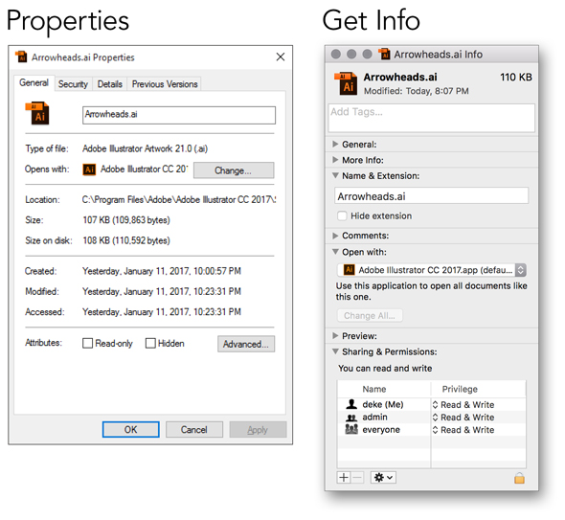Click the zoom button in Get Info window
Image resolution: width=565 pixels, height=520 pixels.
click(x=367, y=54)
